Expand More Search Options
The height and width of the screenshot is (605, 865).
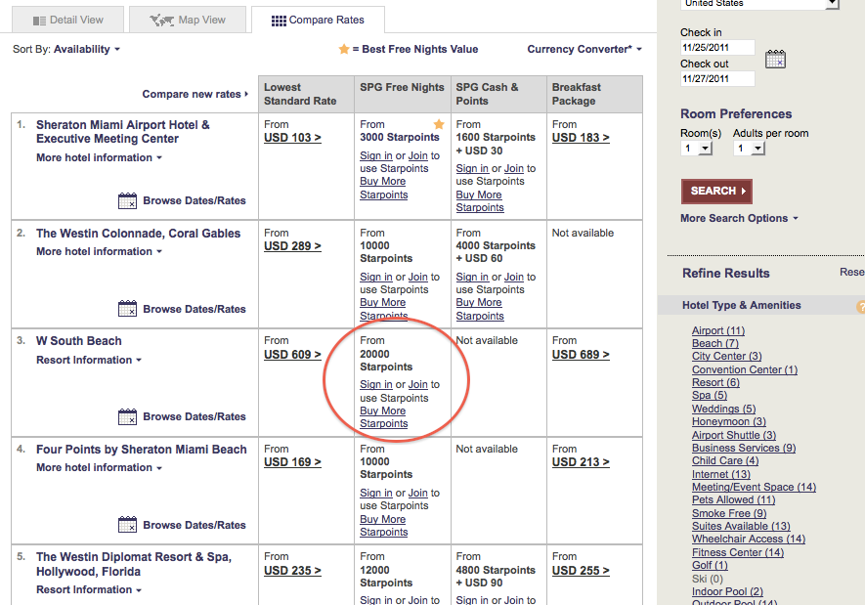pyautogui.click(x=739, y=218)
